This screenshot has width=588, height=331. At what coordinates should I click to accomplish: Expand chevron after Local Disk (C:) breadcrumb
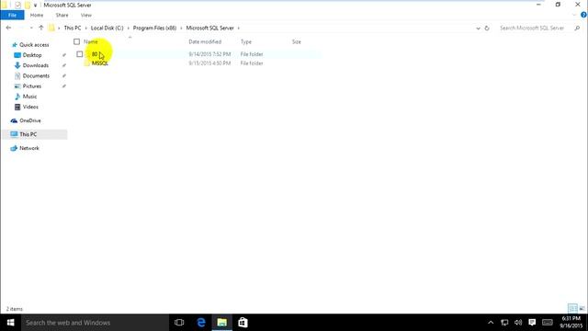(x=128, y=29)
